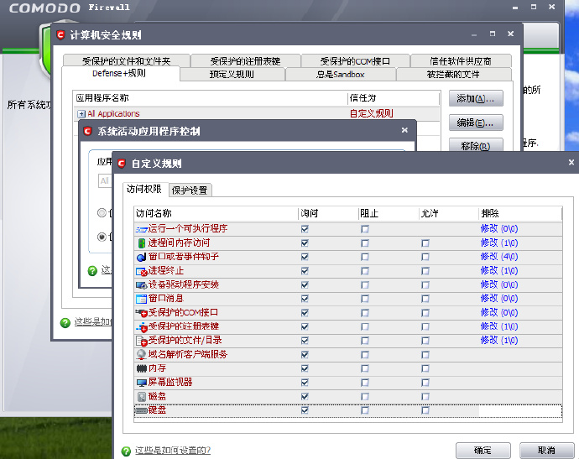Toggle 询问 checkbox for 运行一个可执行程序

tap(305, 229)
